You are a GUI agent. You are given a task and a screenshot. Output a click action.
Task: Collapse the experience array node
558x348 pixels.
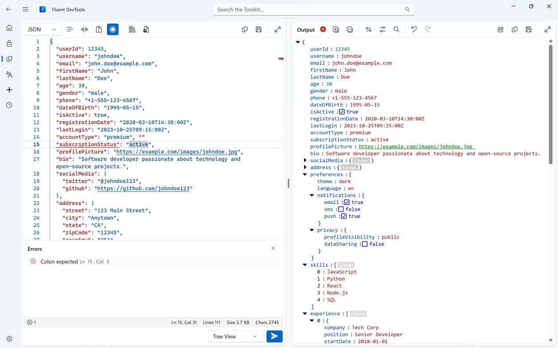[x=305, y=314]
